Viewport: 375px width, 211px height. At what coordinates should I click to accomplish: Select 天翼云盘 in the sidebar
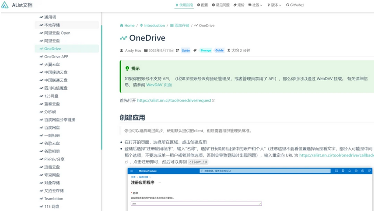point(67,64)
